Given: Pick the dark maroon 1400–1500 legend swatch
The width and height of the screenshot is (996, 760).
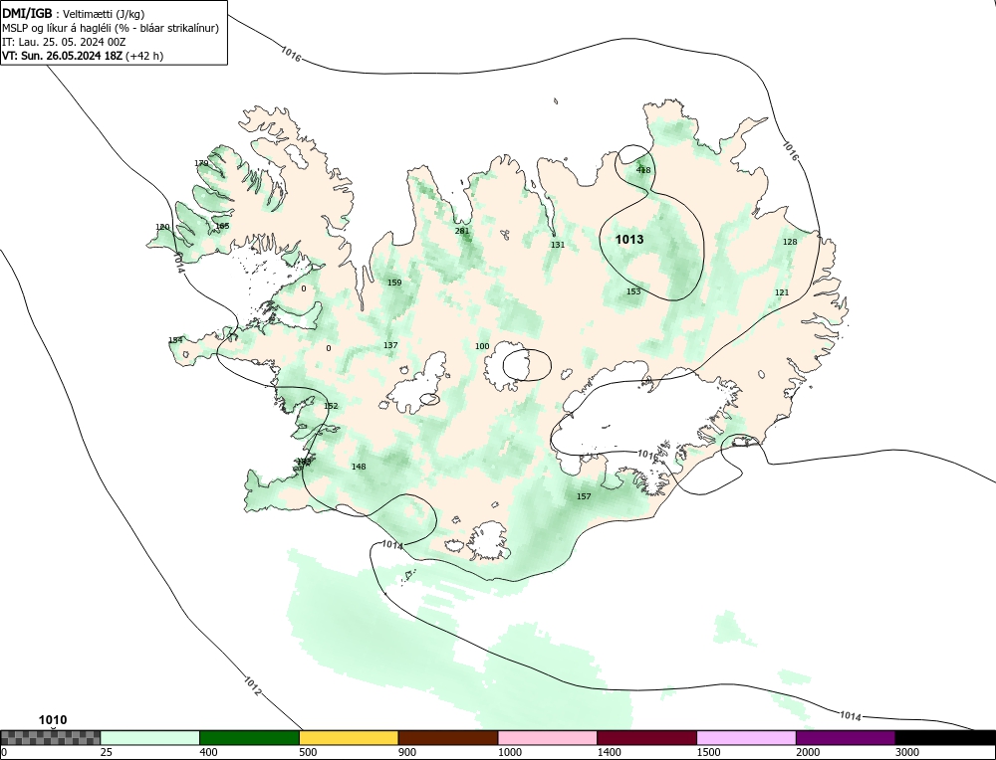Looking at the screenshot, I should [x=646, y=738].
